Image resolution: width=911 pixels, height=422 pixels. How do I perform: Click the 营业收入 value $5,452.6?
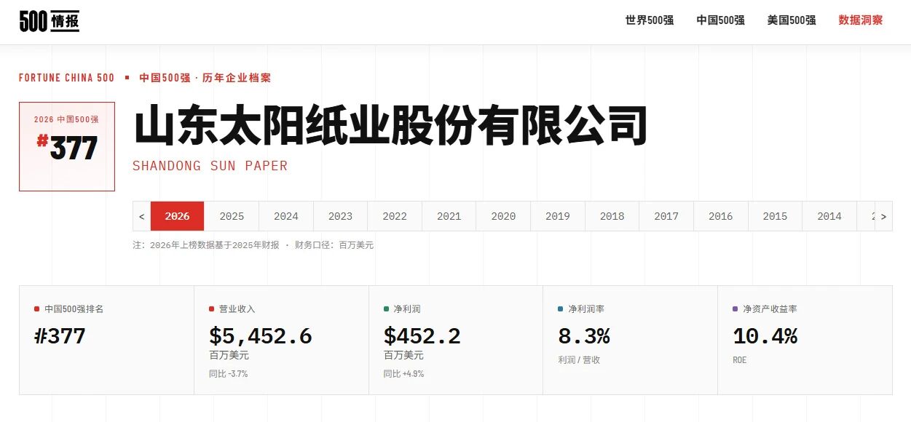(x=261, y=336)
